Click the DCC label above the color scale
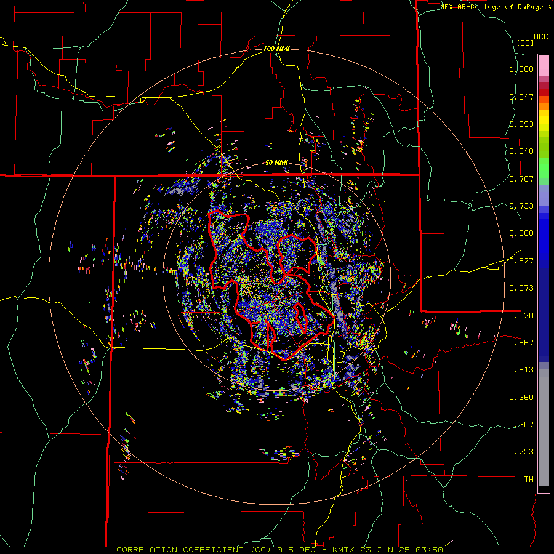Image resolution: width=554 pixels, height=554 pixels. pos(540,37)
